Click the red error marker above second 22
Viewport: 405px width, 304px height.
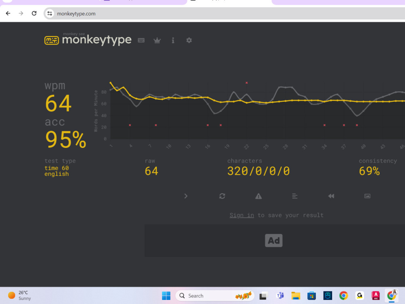point(247,83)
